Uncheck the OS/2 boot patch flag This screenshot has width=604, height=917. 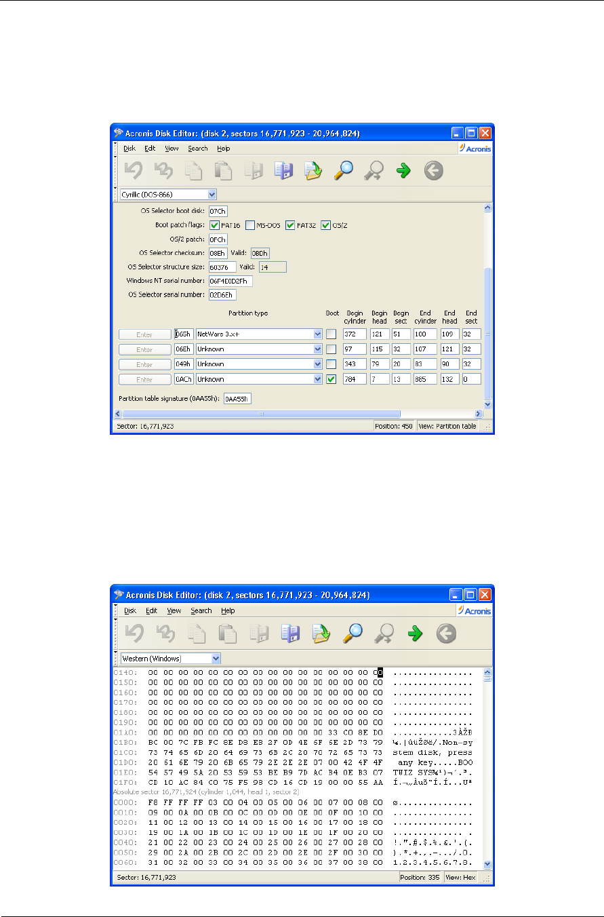(325, 225)
